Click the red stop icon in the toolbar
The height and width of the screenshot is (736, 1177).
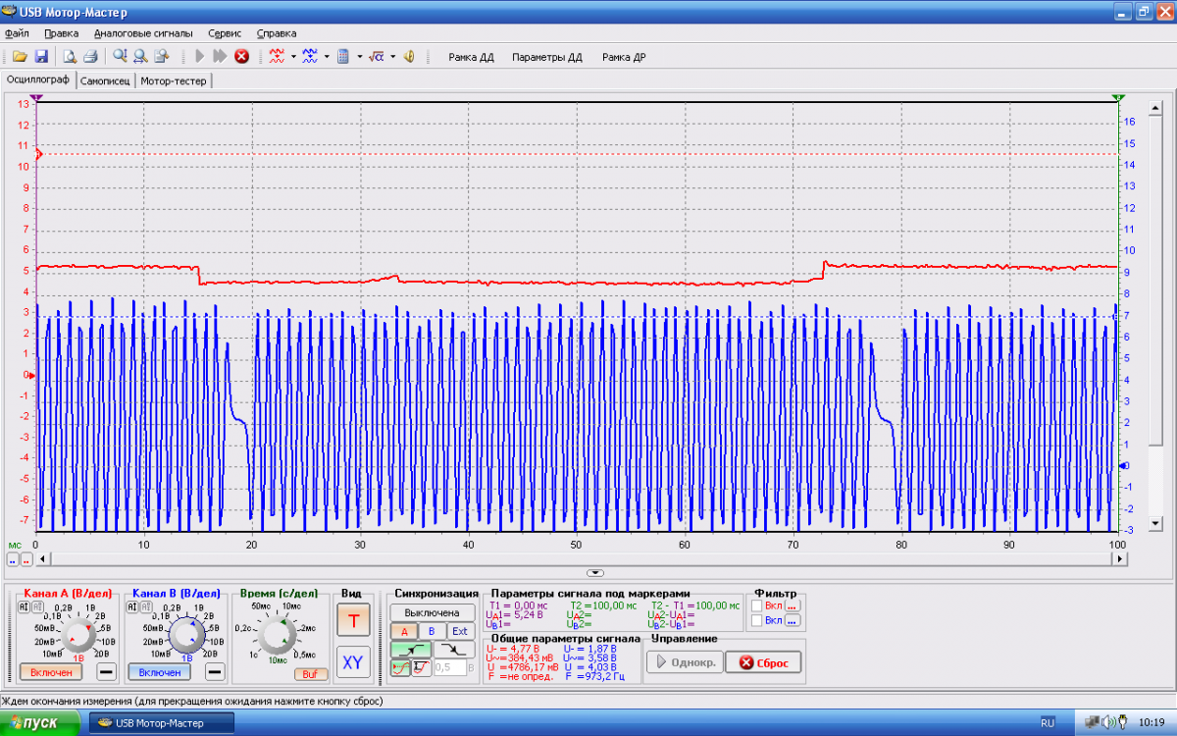coord(241,57)
